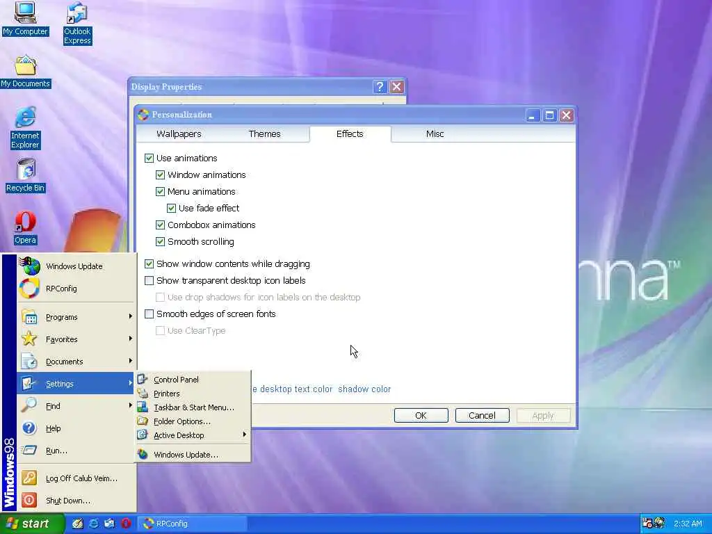Expand the Find submenu arrow
712x534 pixels.
coord(130,405)
